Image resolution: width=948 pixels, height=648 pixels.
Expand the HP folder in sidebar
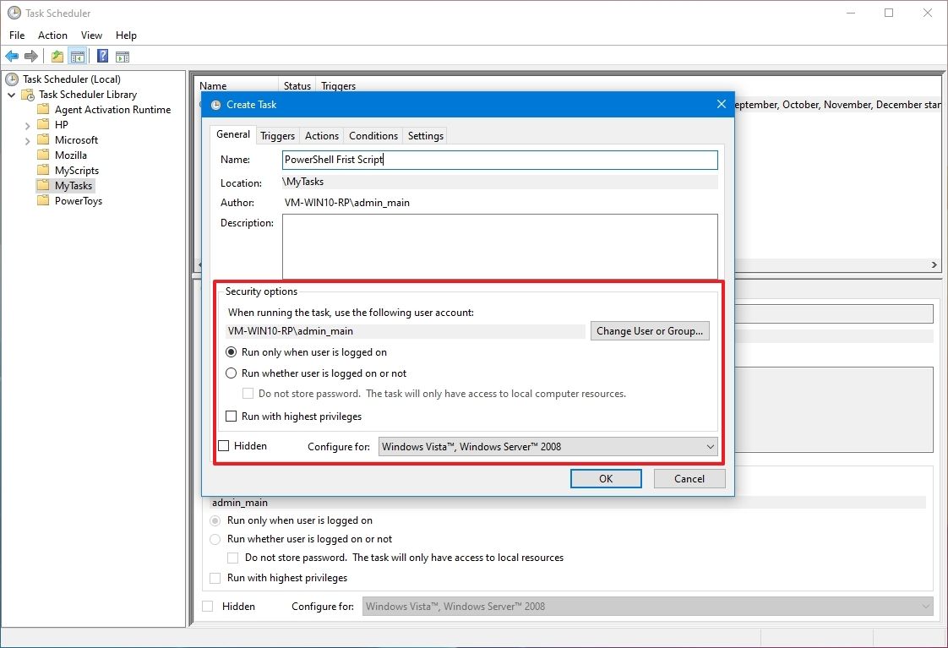[x=27, y=124]
